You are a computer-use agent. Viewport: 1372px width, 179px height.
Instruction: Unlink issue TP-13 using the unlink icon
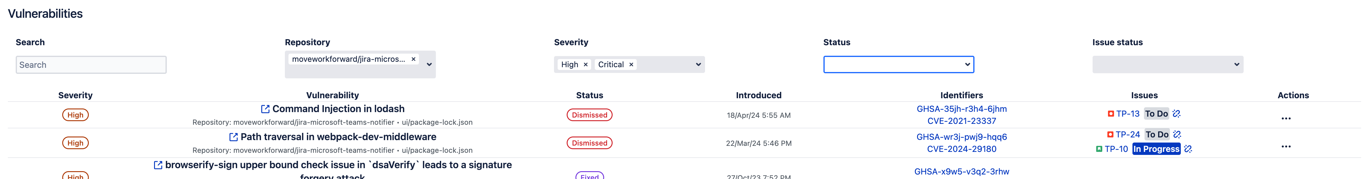click(x=1177, y=114)
